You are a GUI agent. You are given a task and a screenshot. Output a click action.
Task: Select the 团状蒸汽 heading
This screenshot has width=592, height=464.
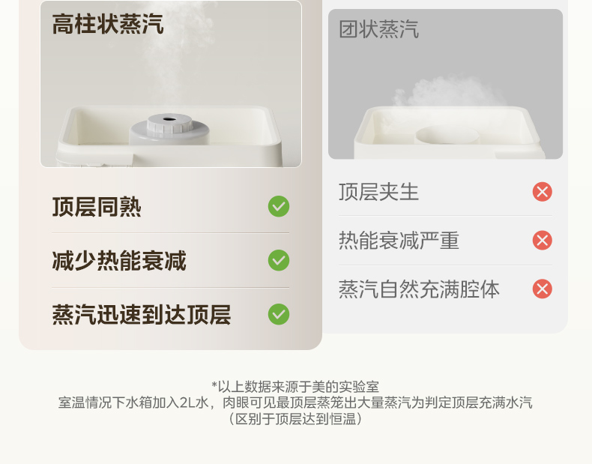tap(378, 29)
